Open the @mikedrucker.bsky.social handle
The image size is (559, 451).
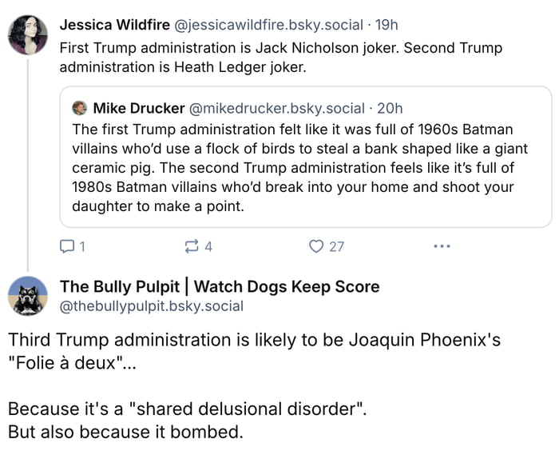point(276,108)
